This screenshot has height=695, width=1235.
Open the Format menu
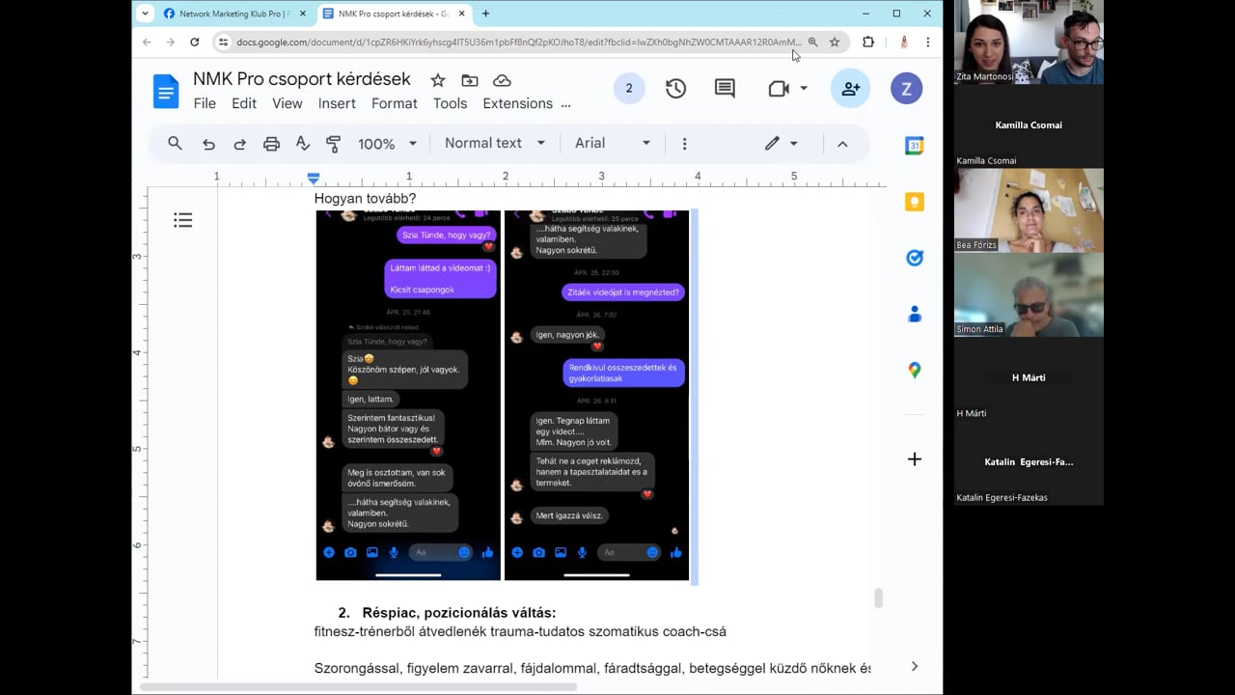(395, 103)
